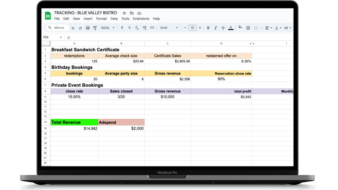Open the Data menu
Screen dimensions: 338x190
click(114, 19)
